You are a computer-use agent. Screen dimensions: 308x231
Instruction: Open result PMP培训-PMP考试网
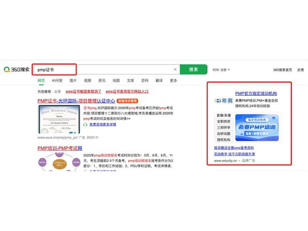[60, 148]
